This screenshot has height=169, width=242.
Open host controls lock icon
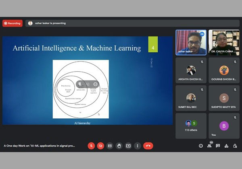pos(235,146)
